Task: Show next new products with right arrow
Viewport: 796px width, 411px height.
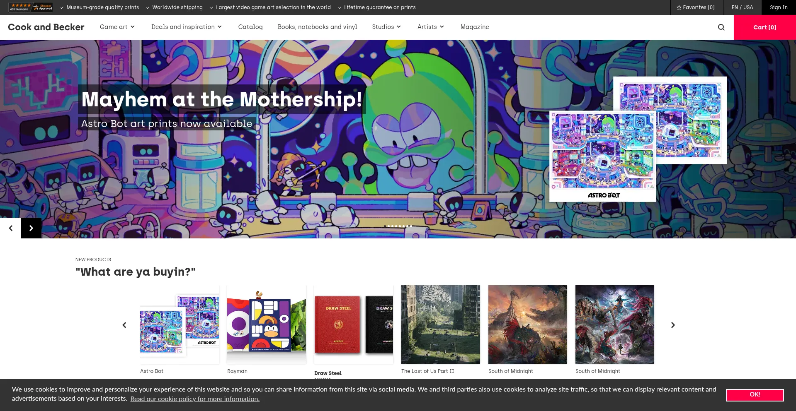Action: [x=673, y=325]
